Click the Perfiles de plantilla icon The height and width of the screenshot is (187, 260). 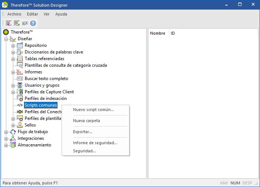click(x=20, y=118)
